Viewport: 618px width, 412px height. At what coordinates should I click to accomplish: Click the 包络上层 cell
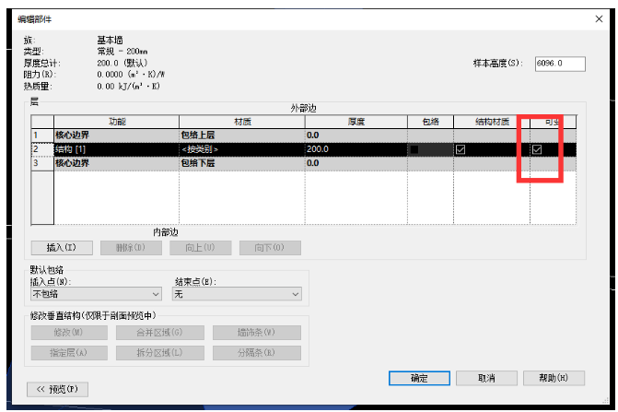pos(242,135)
